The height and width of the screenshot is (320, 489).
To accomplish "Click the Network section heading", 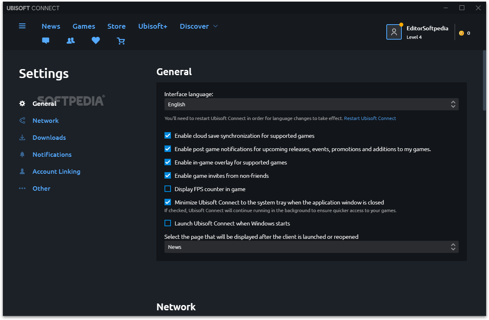I will 176,307.
